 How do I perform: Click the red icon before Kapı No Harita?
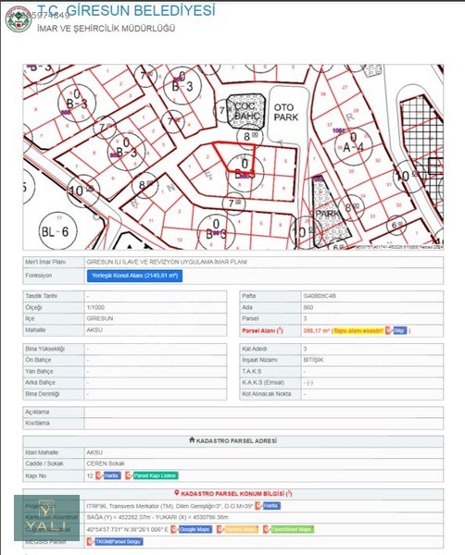pos(99,475)
